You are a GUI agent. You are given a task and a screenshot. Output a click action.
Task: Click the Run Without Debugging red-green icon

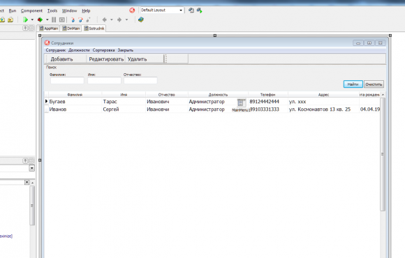tap(40, 20)
